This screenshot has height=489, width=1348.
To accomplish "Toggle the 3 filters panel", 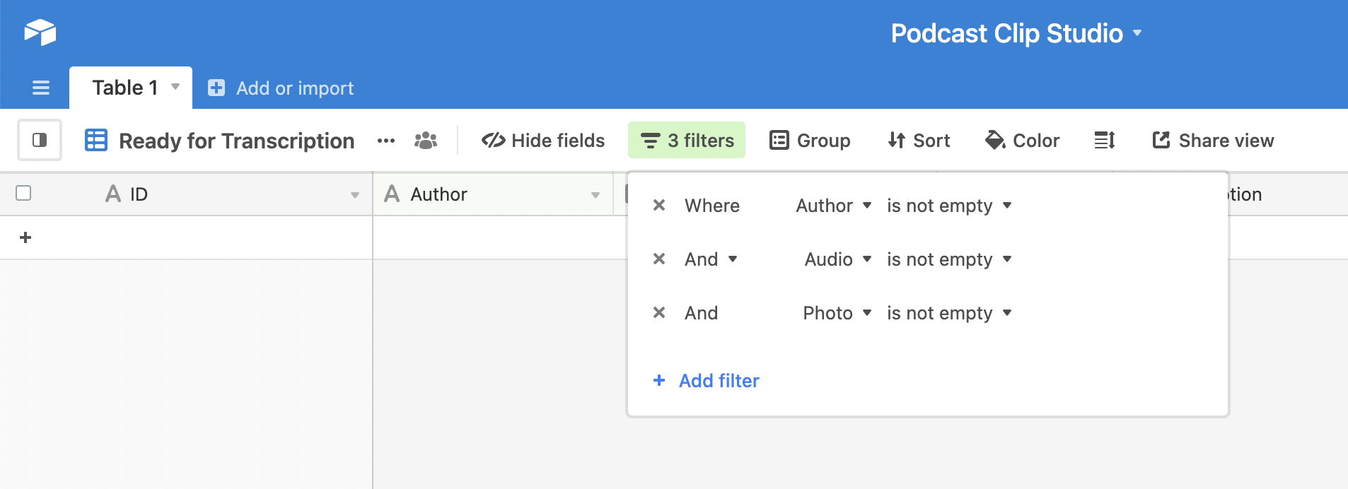I will [687, 141].
